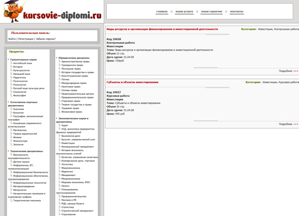The width and height of the screenshot is (299, 216).
Task: Select «Философия» in subjects tree
Action: click(19, 95)
